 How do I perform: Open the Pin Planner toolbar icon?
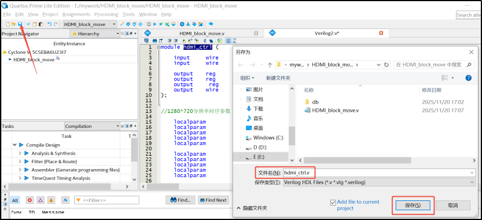[134, 24]
